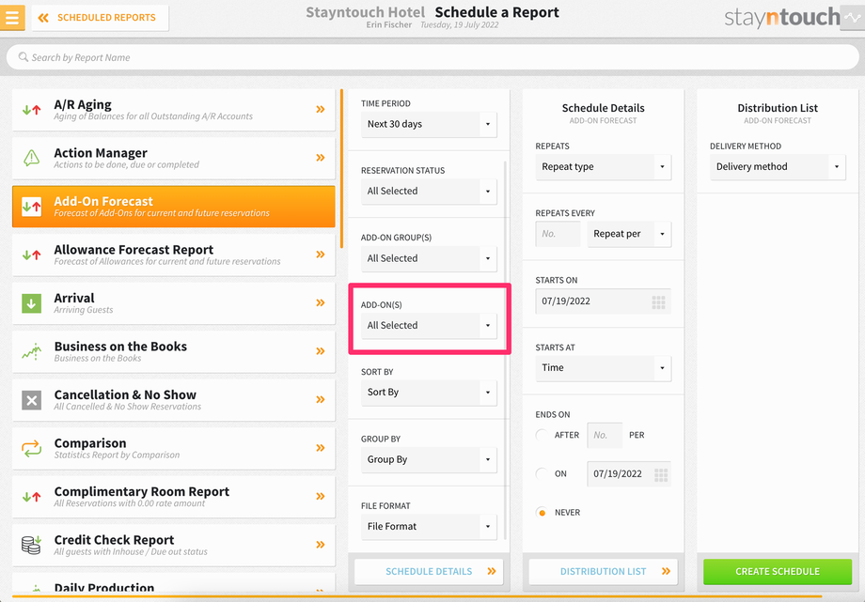Image resolution: width=865 pixels, height=602 pixels.
Task: Click the Action Manager warning triangle icon
Action: pos(31,158)
